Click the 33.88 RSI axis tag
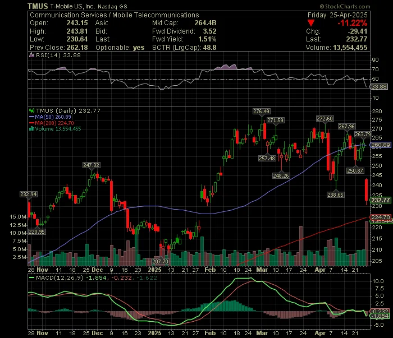Image resolution: width=393 pixels, height=338 pixels. pos(379,87)
